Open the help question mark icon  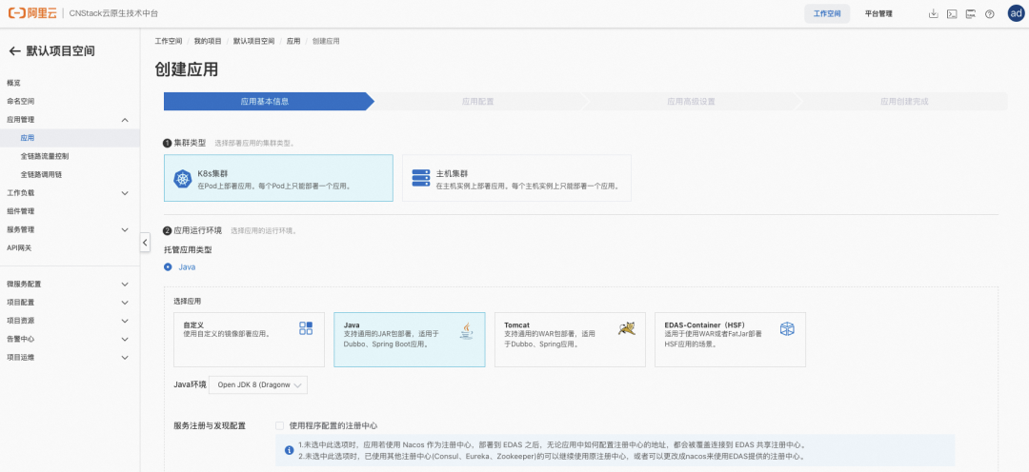[990, 13]
